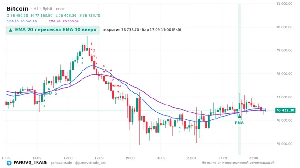Click the 16.09 date axis label
Screen dimensions: 300x168
click(161, 158)
